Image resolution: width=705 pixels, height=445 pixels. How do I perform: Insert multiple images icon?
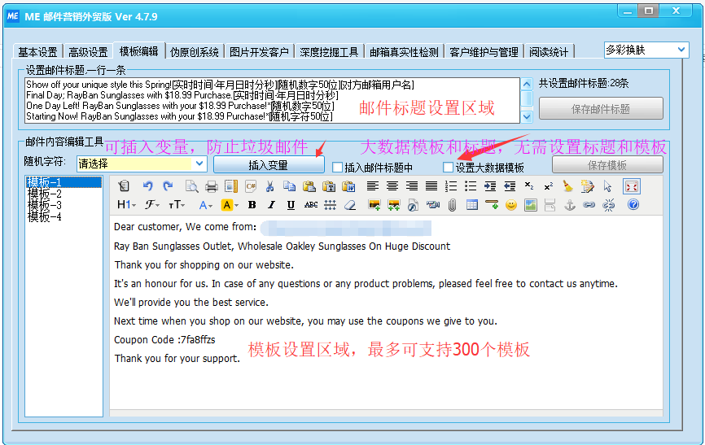394,205
